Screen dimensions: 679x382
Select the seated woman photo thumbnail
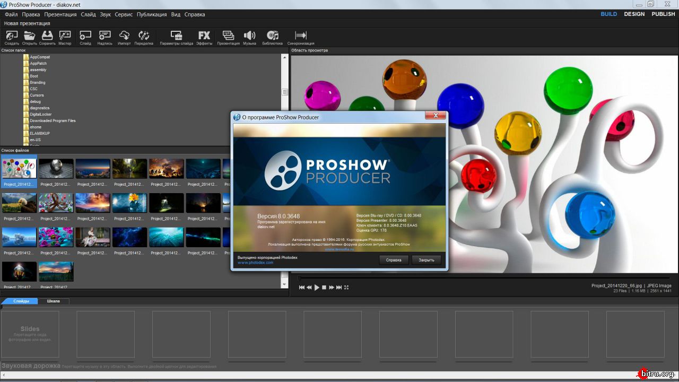click(x=93, y=237)
